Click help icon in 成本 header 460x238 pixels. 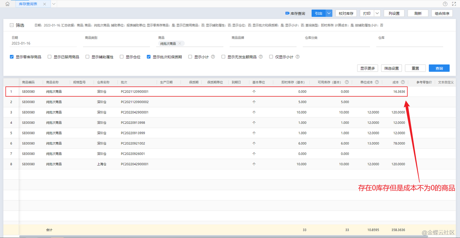pyautogui.click(x=403, y=82)
